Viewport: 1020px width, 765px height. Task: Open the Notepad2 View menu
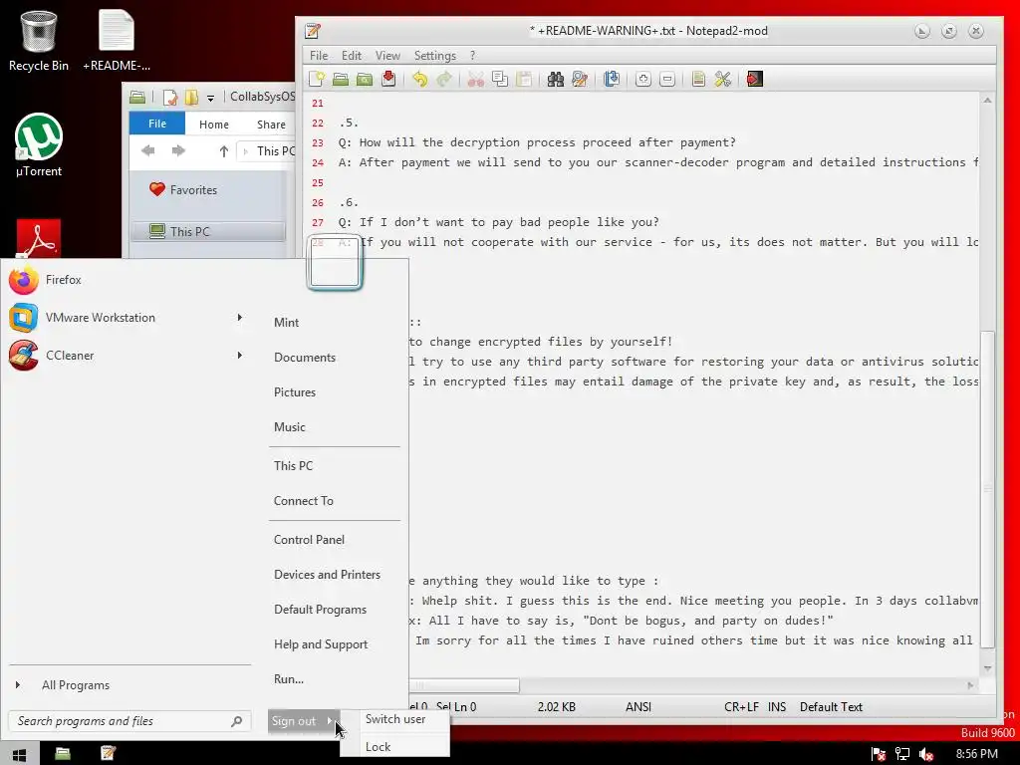coord(387,56)
